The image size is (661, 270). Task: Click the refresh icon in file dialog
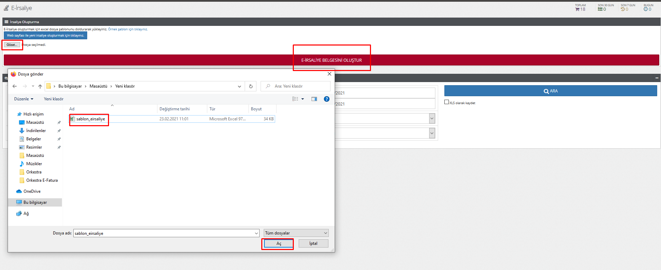click(x=251, y=86)
